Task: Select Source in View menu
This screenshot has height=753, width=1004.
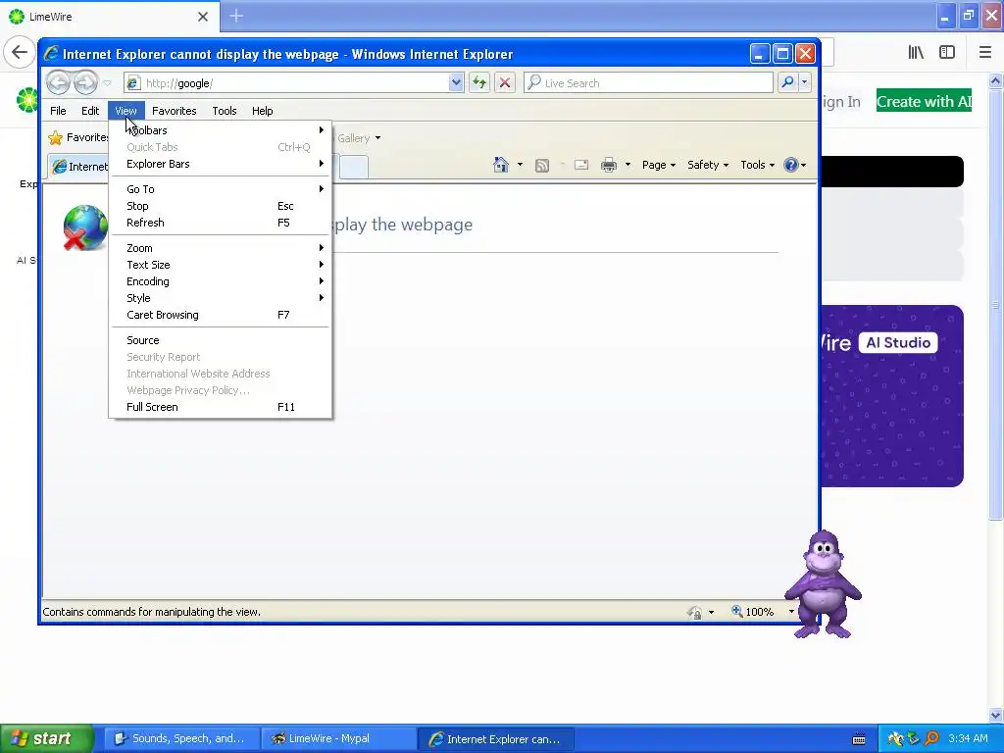Action: point(221,340)
